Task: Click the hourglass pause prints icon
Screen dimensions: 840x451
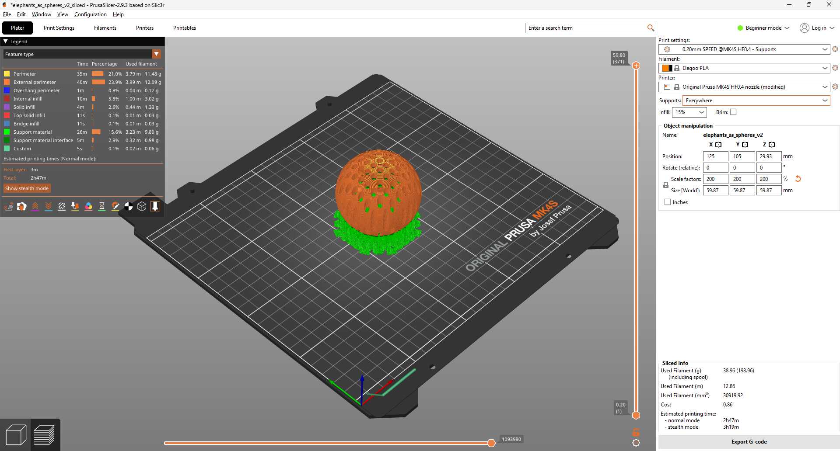Action: click(x=102, y=207)
